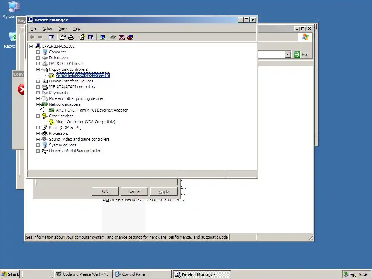Image resolution: width=372 pixels, height=279 pixels.
Task: Click the Forward arrow in Device Manager toolbar
Action: 40,37
